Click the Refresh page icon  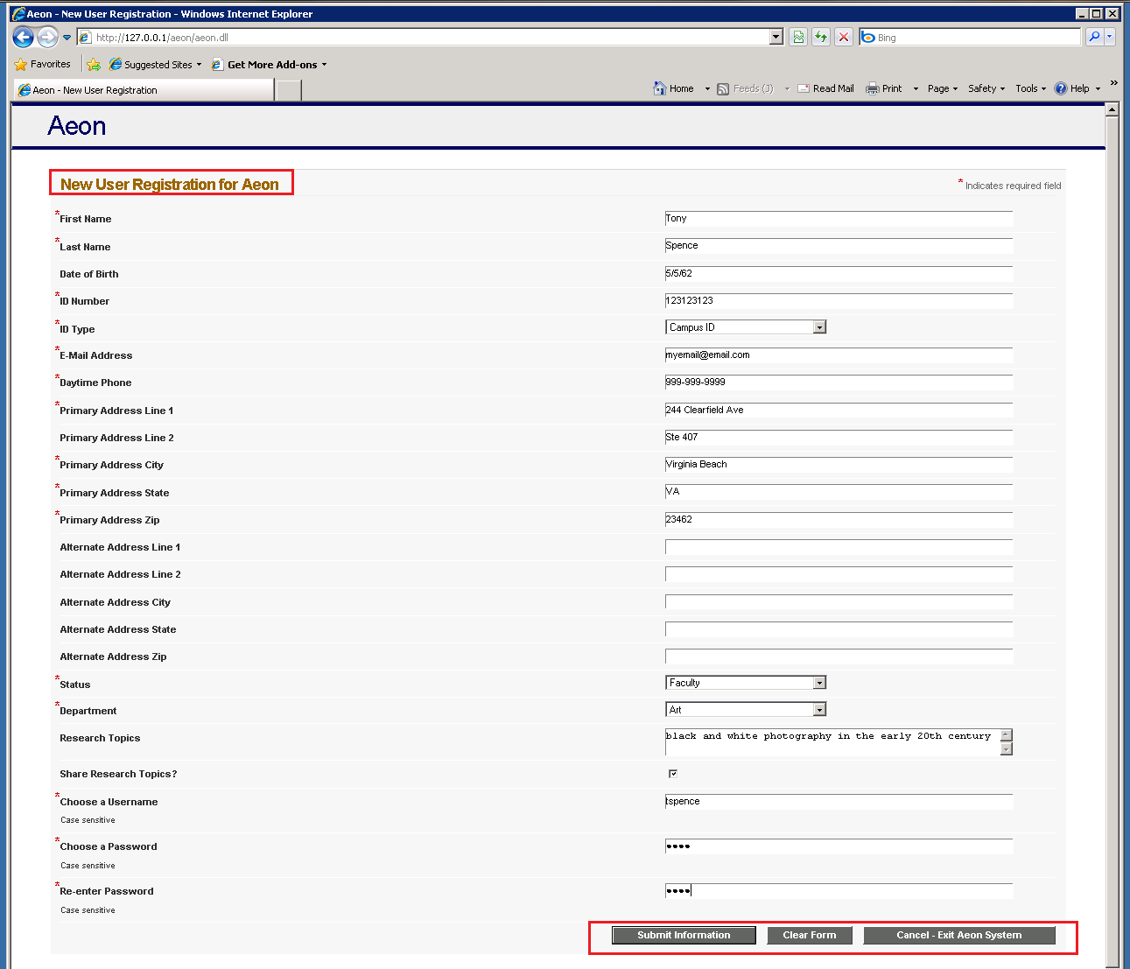point(821,37)
